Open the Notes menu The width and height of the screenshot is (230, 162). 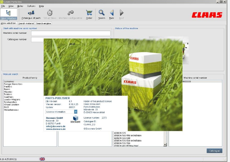click(x=20, y=6)
